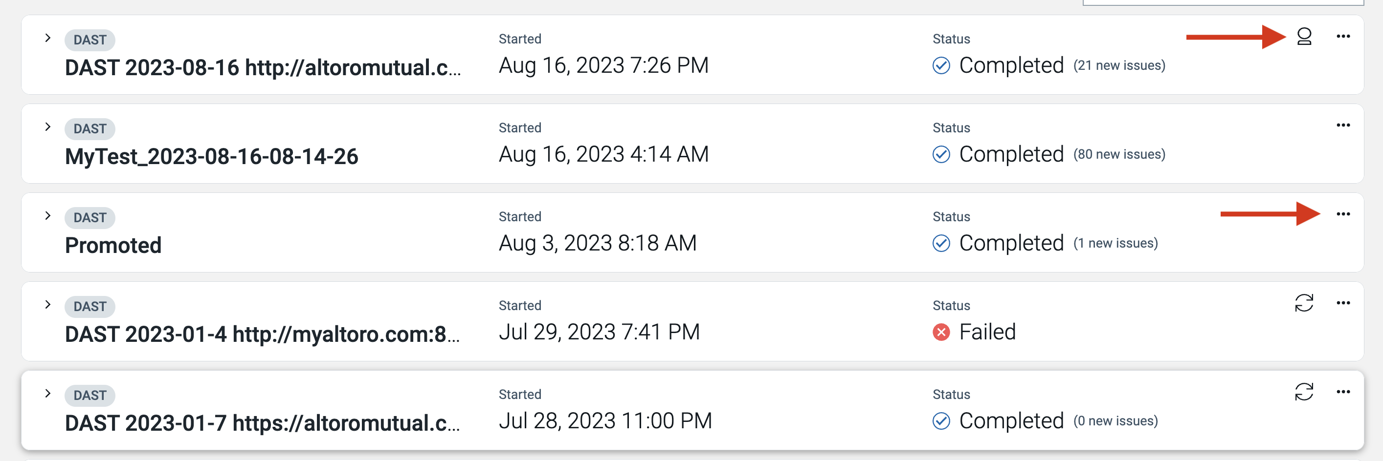Expand the Promoted scan row

(x=48, y=216)
